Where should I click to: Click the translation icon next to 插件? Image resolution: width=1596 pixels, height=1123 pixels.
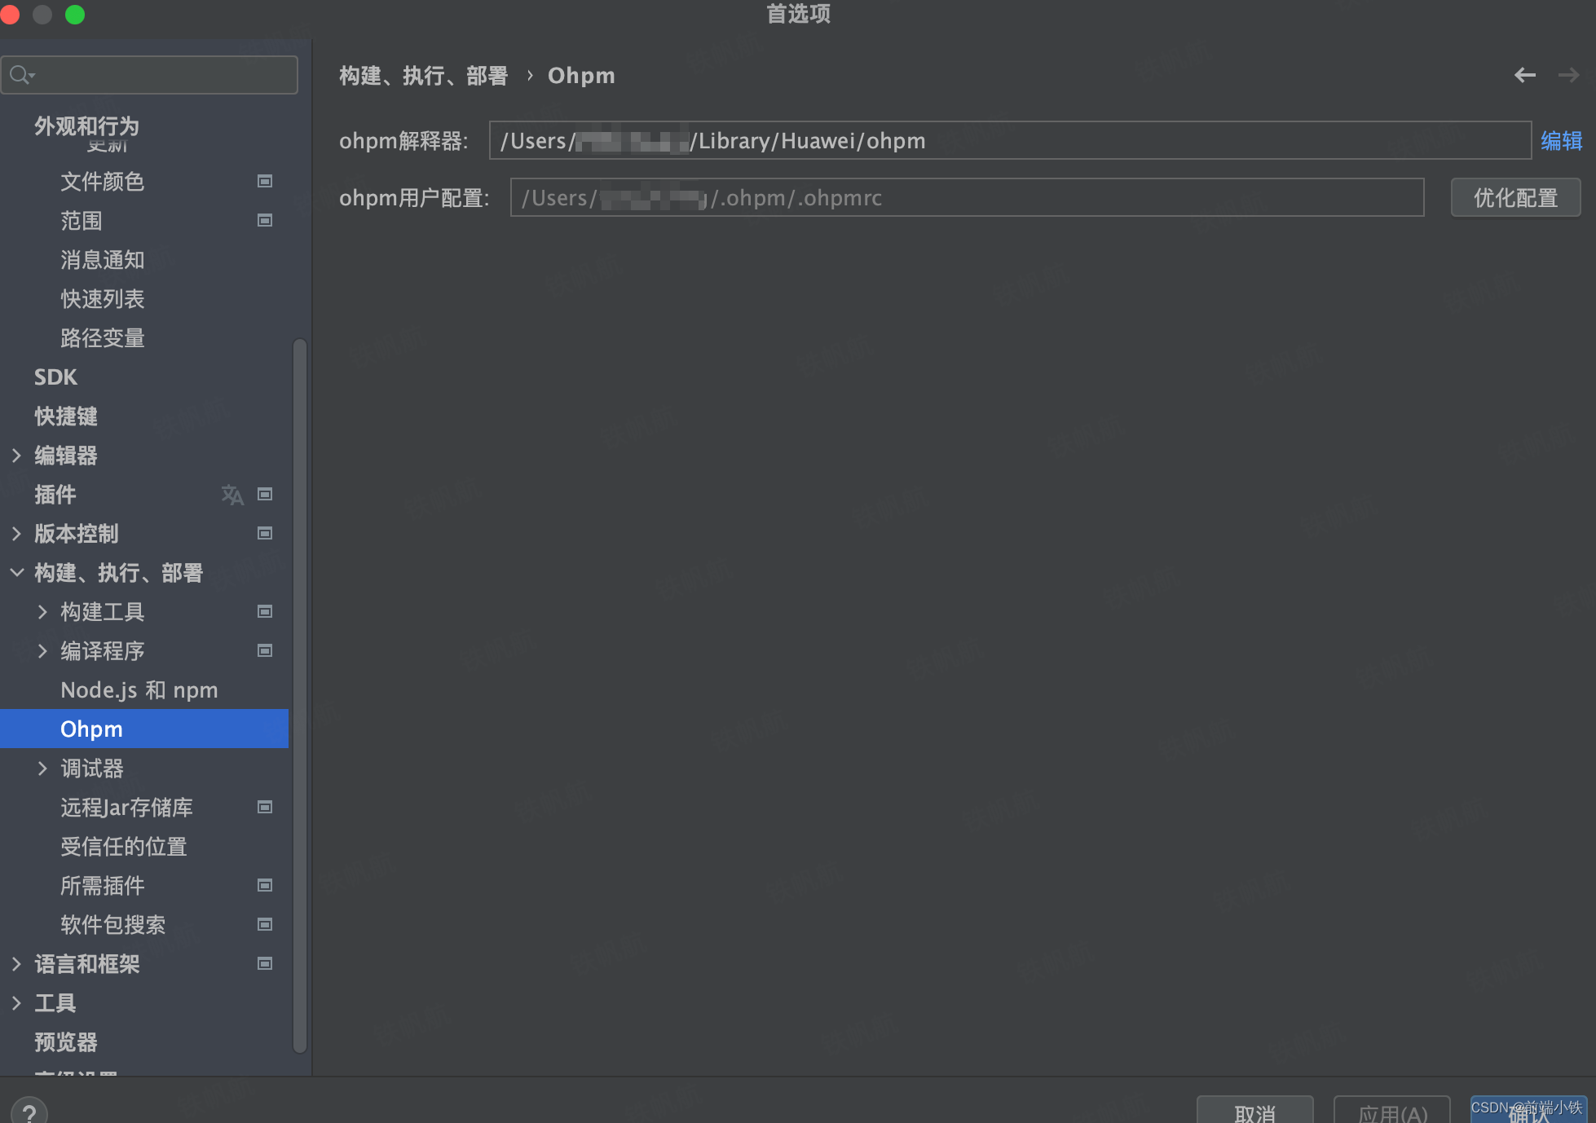(232, 495)
